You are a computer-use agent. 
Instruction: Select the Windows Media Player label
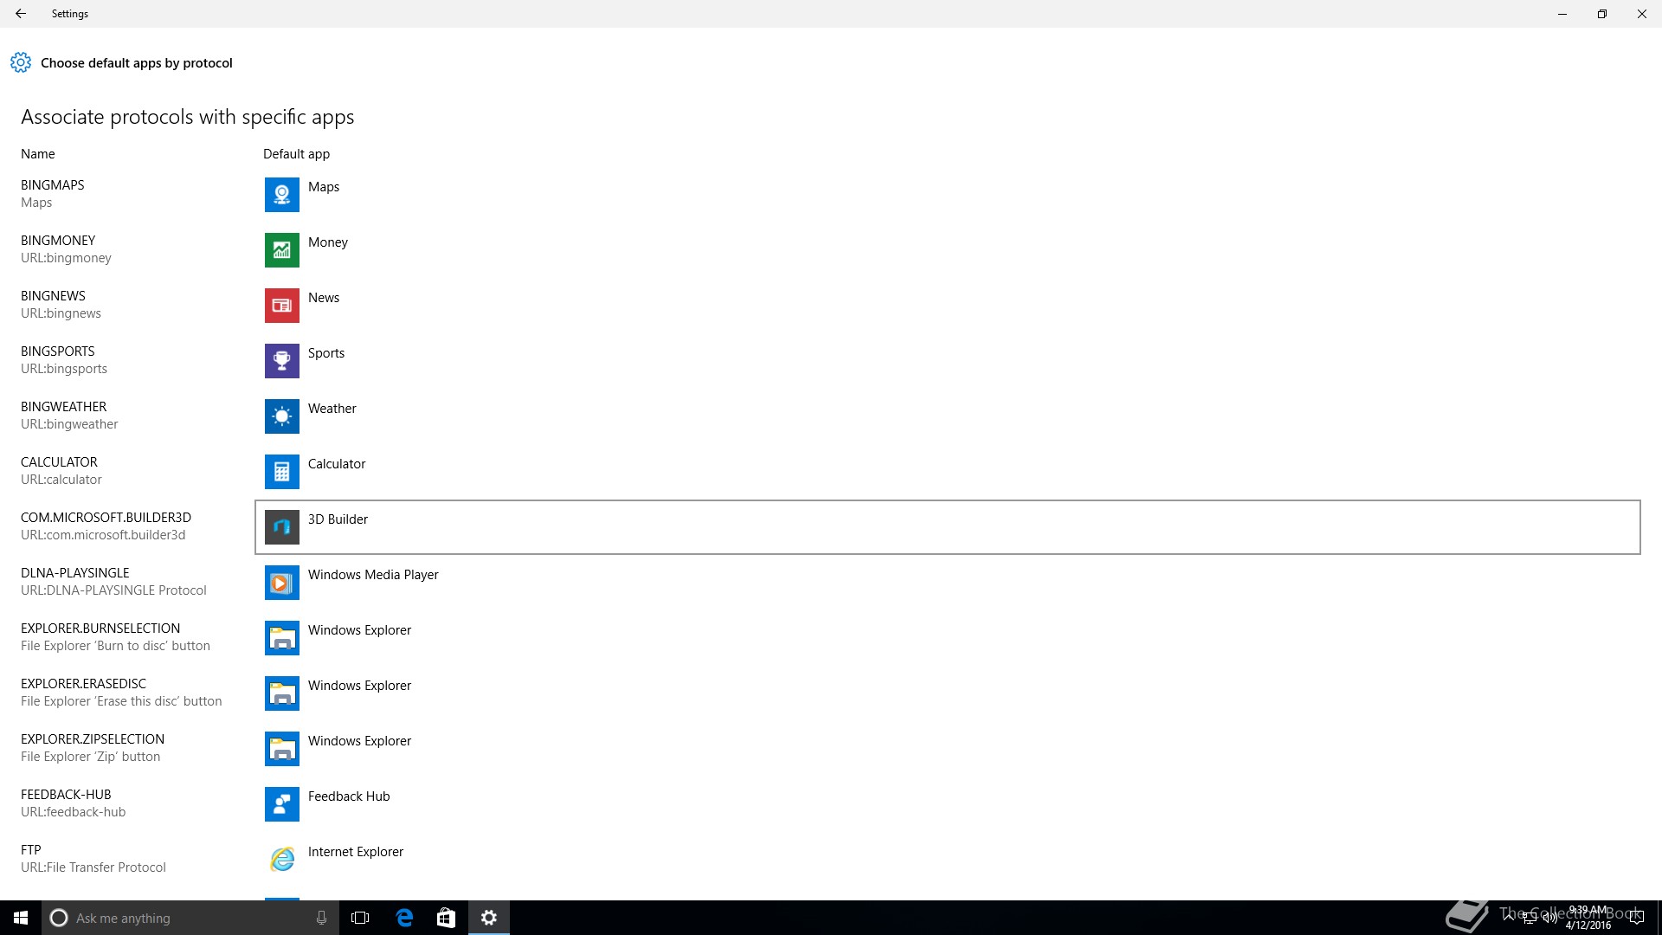tap(373, 575)
